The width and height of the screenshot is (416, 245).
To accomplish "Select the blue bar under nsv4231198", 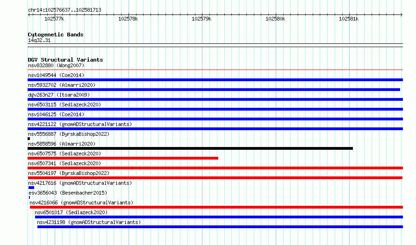I will coord(220,227).
